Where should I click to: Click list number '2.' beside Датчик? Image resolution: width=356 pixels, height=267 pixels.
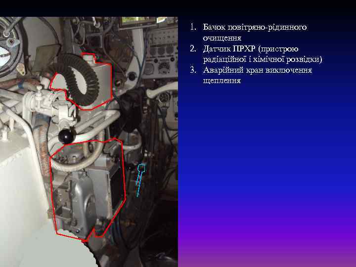[x=193, y=48]
